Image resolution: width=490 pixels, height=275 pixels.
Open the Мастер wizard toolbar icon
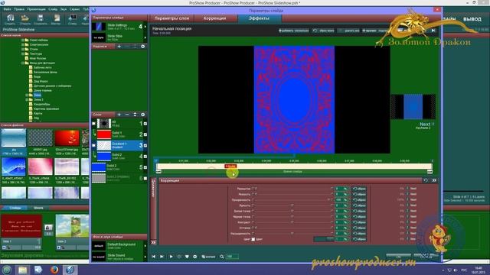point(56,19)
